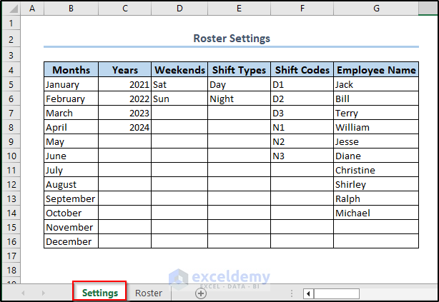The width and height of the screenshot is (439, 302).
Task: Click the previous sheet navigation arrow
Action: [x=22, y=293]
